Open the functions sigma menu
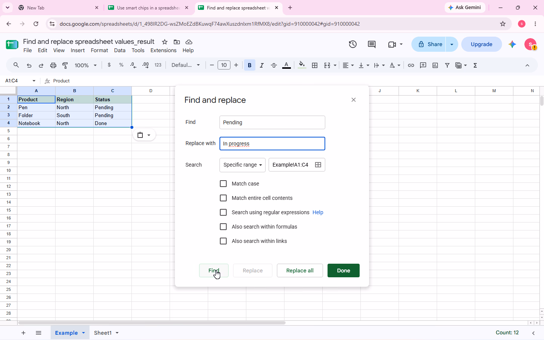Screen dimensions: 544x340 pos(475,65)
